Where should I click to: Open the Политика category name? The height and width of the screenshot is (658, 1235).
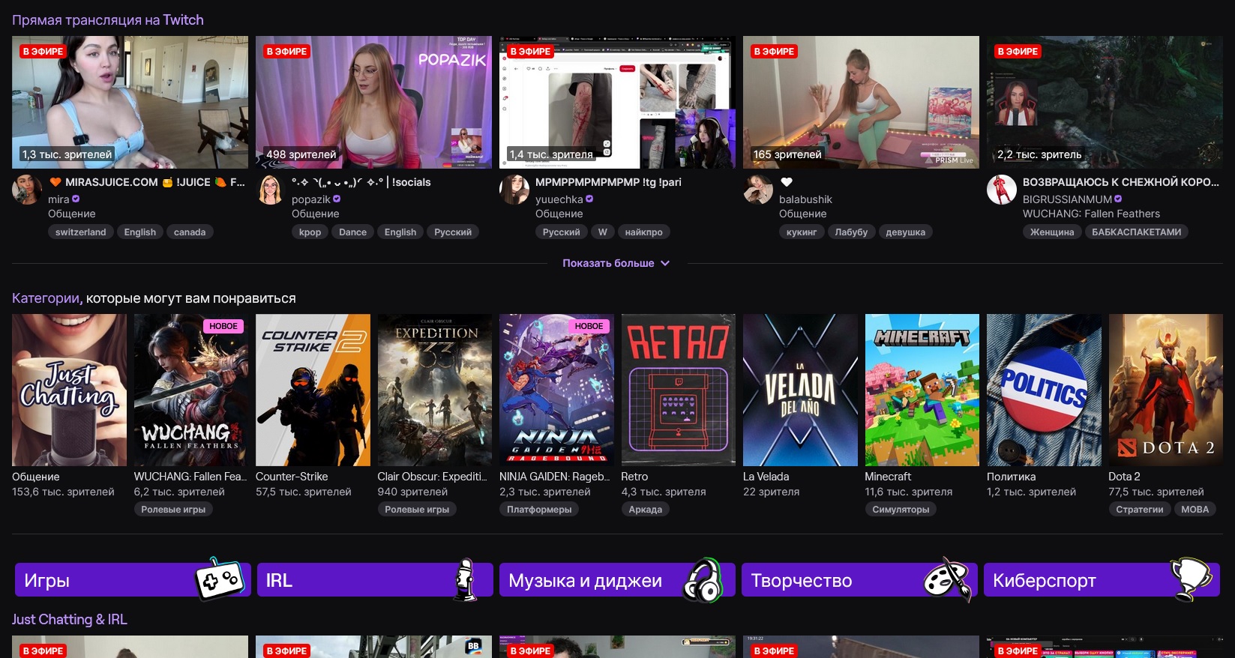click(x=1011, y=477)
